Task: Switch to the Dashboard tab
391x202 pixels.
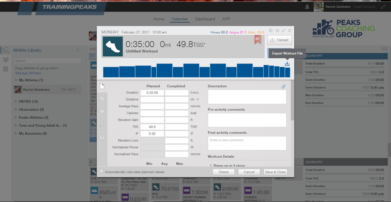Action: 205,19
